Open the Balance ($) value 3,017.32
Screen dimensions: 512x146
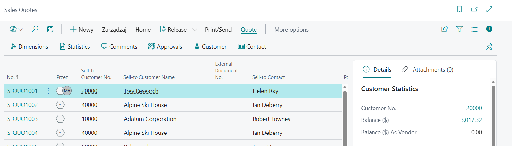pyautogui.click(x=471, y=120)
